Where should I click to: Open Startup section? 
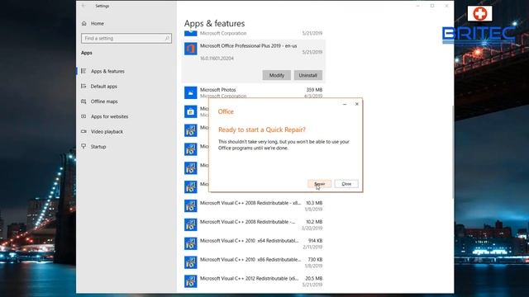tap(98, 147)
